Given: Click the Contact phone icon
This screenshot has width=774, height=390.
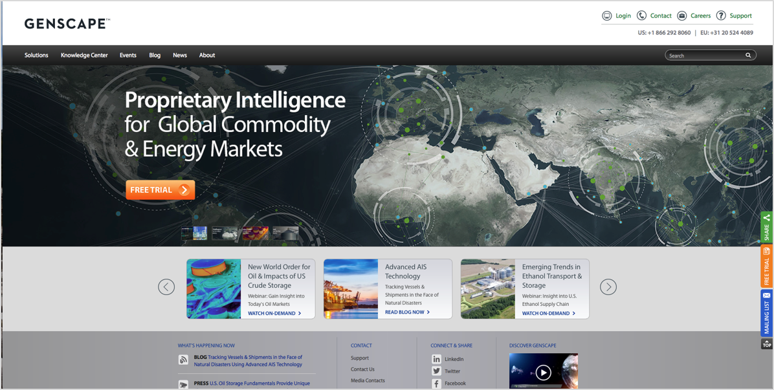Looking at the screenshot, I should click(641, 16).
